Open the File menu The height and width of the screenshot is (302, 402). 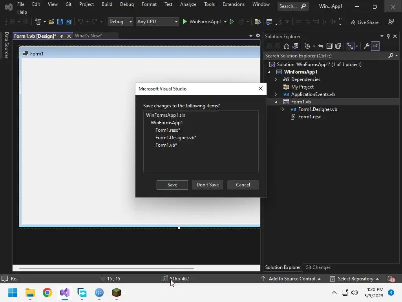[x=21, y=4]
